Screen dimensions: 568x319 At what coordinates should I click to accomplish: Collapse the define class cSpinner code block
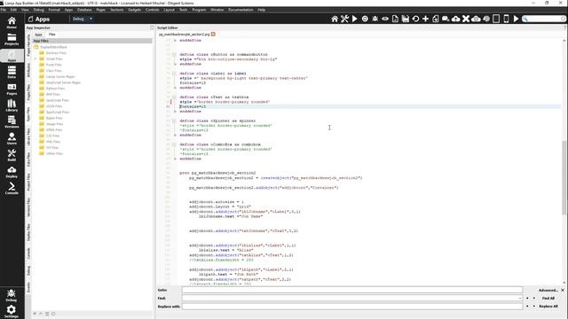174,121
